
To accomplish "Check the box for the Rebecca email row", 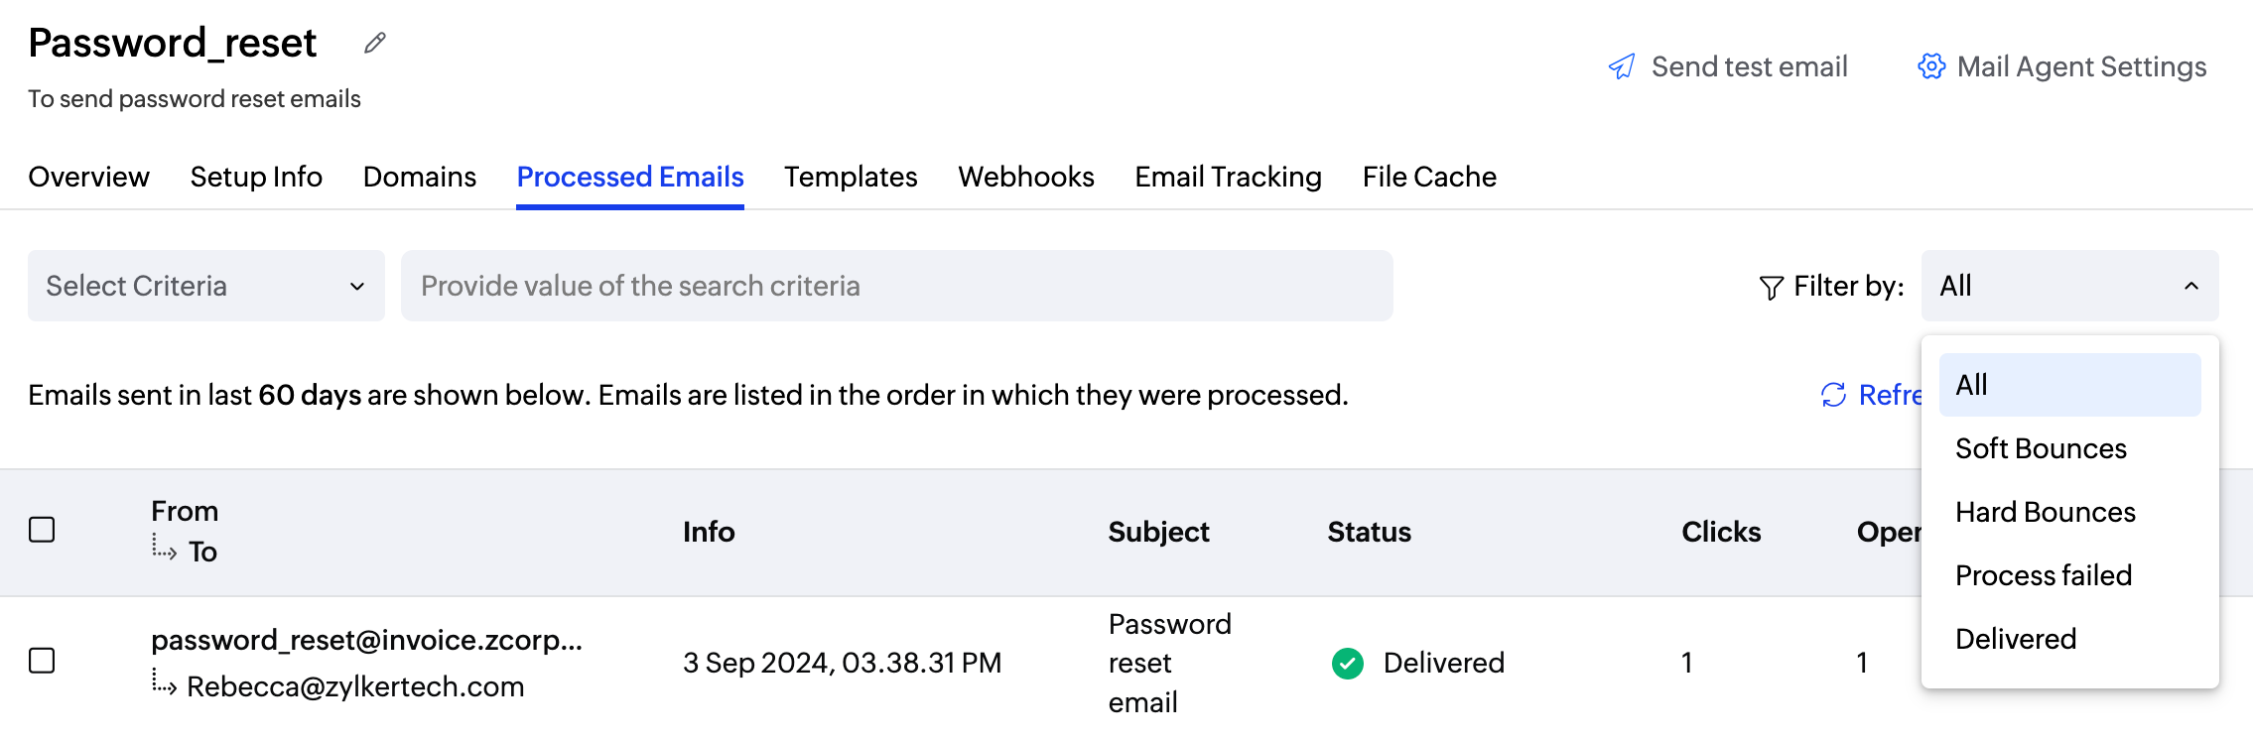I will click(x=42, y=661).
